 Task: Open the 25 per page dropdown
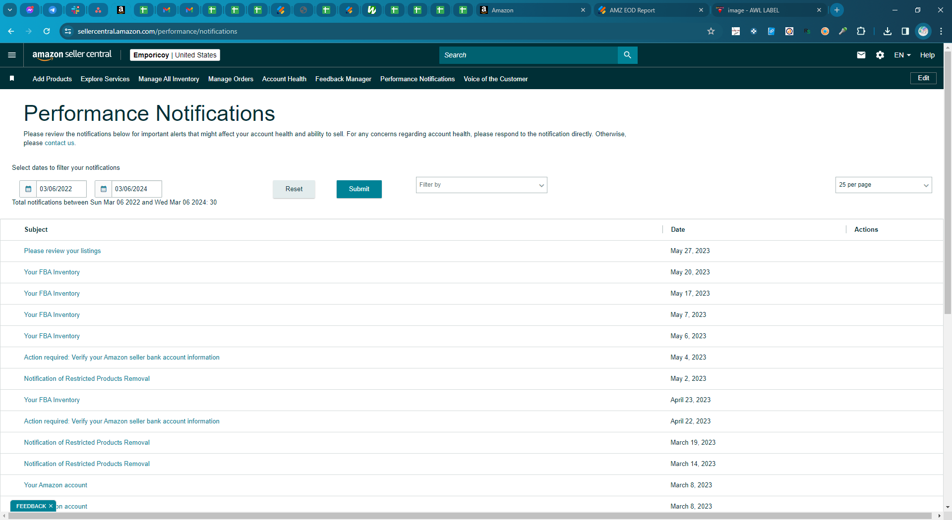[884, 185]
